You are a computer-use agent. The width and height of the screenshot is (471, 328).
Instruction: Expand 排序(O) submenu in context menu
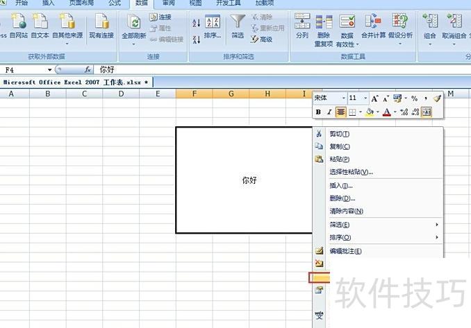click(x=437, y=237)
